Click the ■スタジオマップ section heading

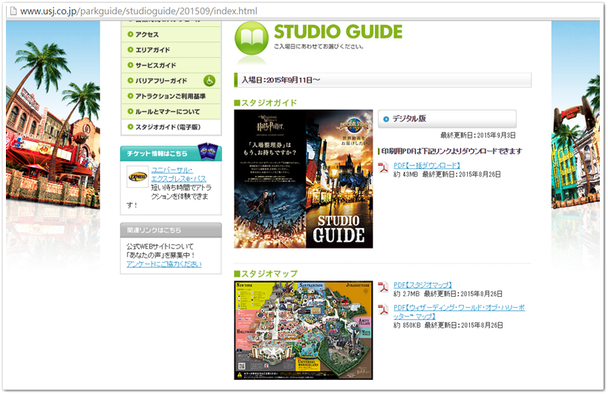pyautogui.click(x=266, y=274)
